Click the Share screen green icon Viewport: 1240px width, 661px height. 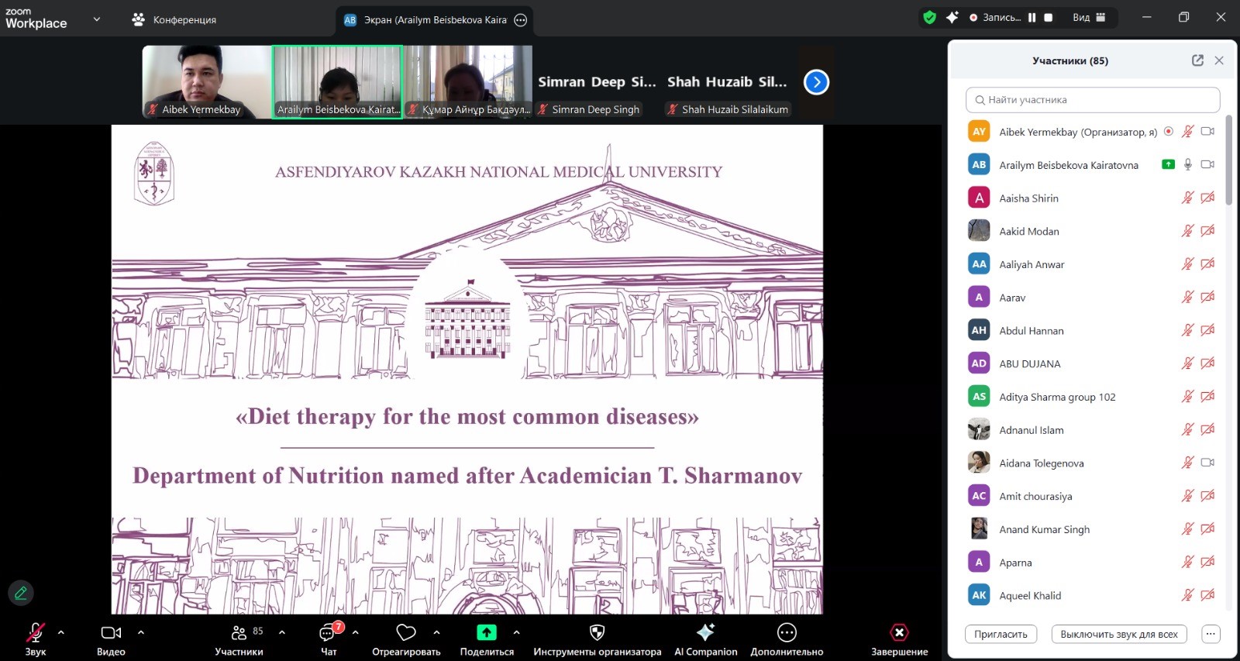pyautogui.click(x=486, y=632)
